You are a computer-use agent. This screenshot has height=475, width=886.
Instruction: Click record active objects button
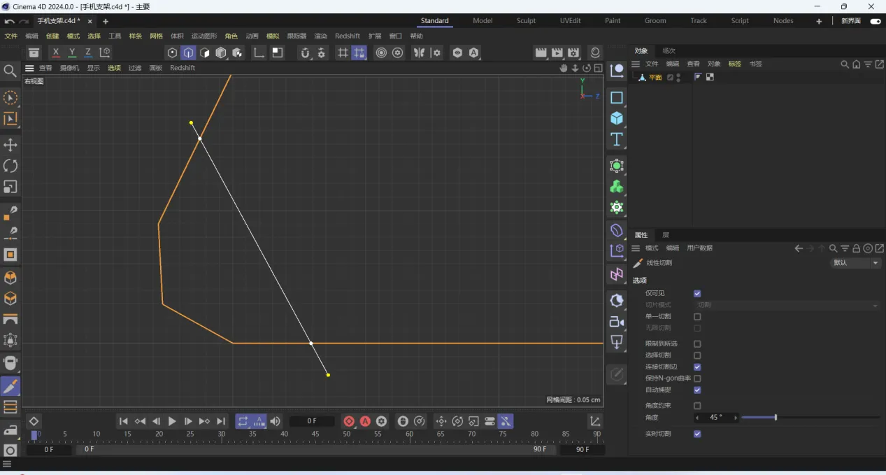[x=349, y=421]
